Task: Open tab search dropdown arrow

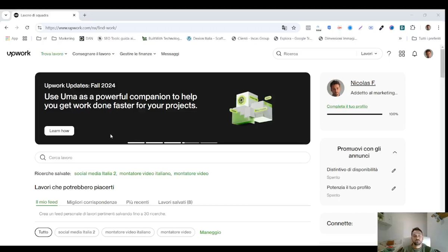Action: (6, 15)
